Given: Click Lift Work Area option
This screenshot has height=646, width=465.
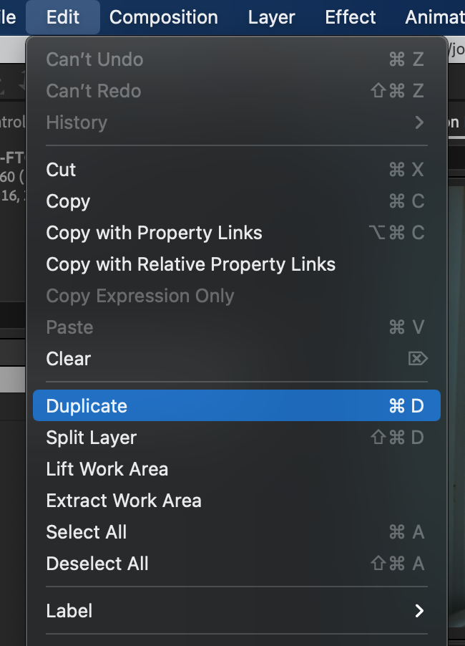Looking at the screenshot, I should tap(237, 469).
